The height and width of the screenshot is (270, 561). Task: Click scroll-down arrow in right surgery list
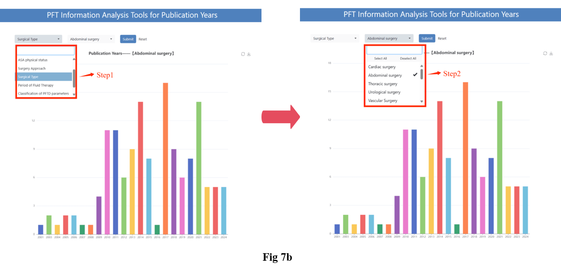pyautogui.click(x=421, y=102)
